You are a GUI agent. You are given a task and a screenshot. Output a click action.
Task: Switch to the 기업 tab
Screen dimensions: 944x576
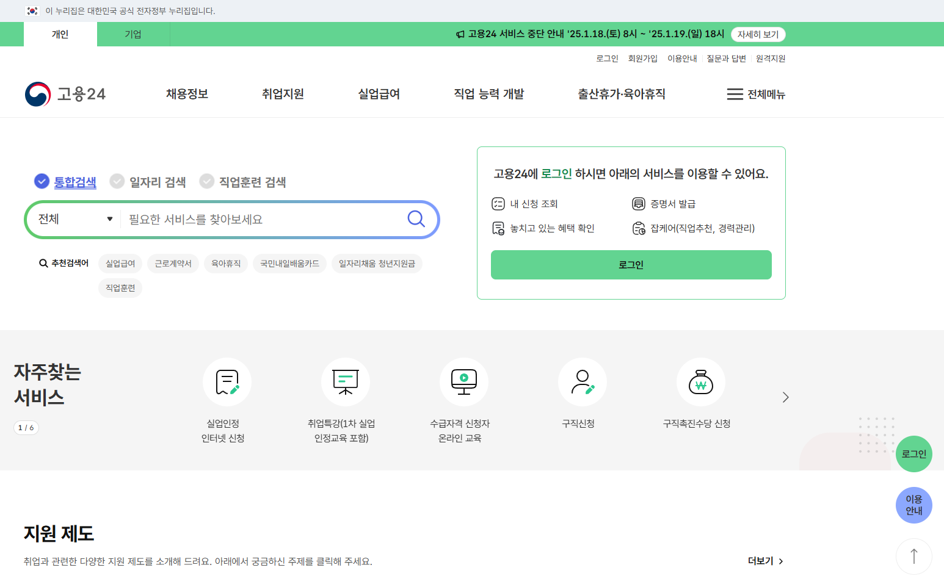(x=133, y=34)
